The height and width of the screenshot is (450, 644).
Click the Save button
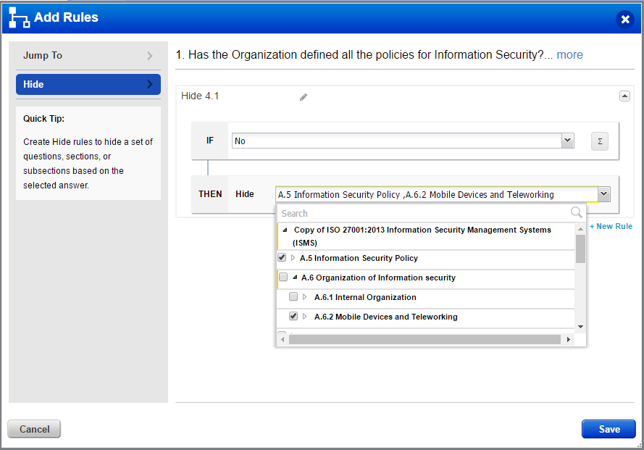point(608,429)
